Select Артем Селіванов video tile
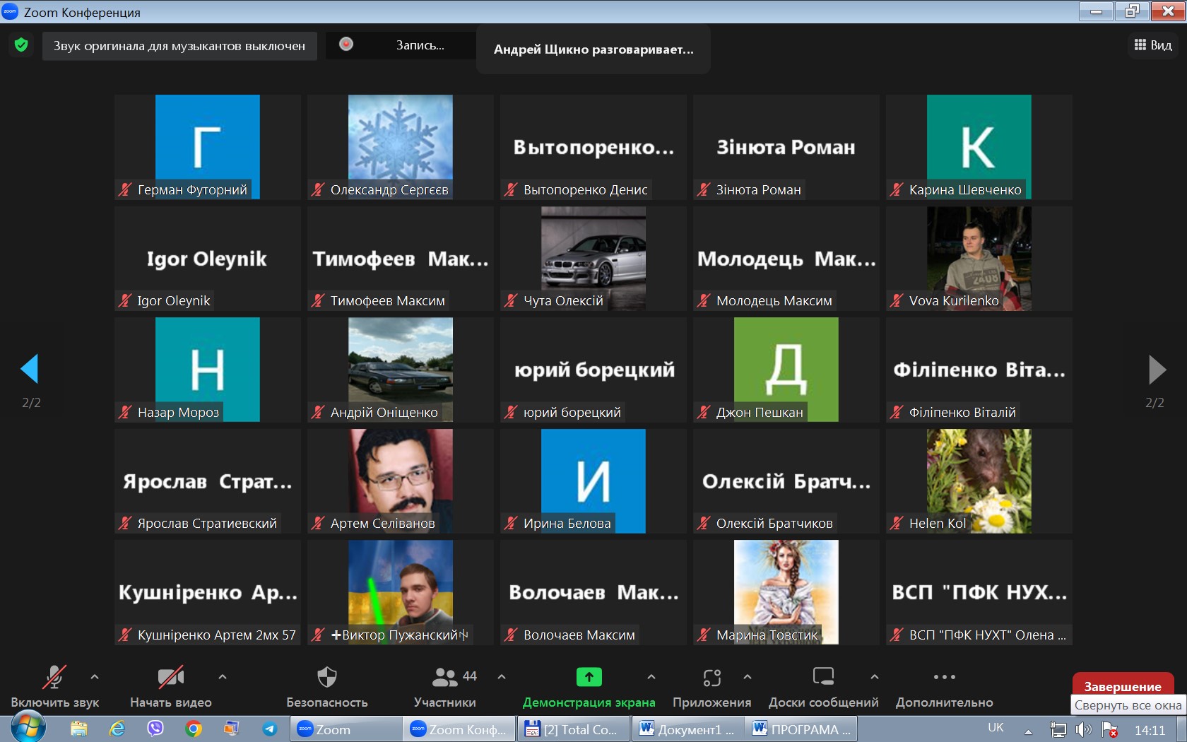 click(401, 481)
